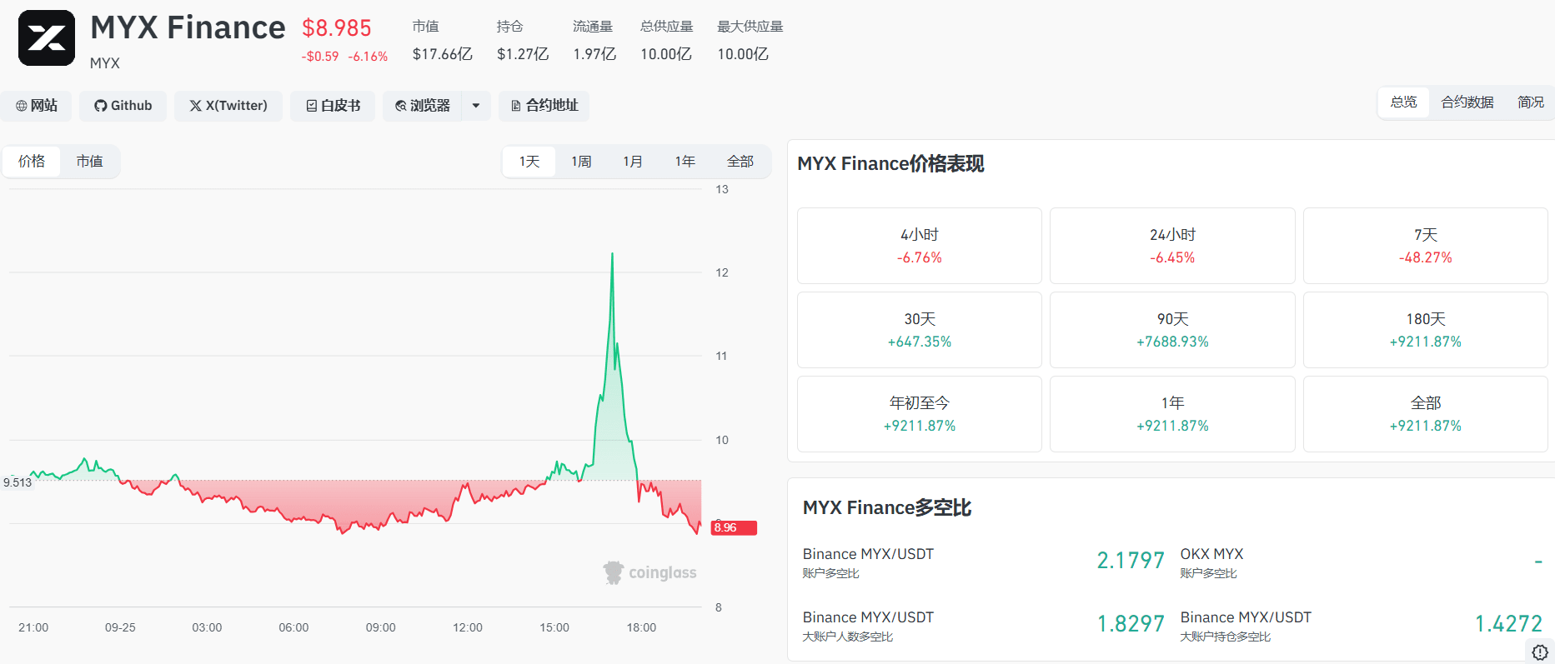Set chart range to 1年
Viewport: 1555px width, 664px height.
point(685,162)
